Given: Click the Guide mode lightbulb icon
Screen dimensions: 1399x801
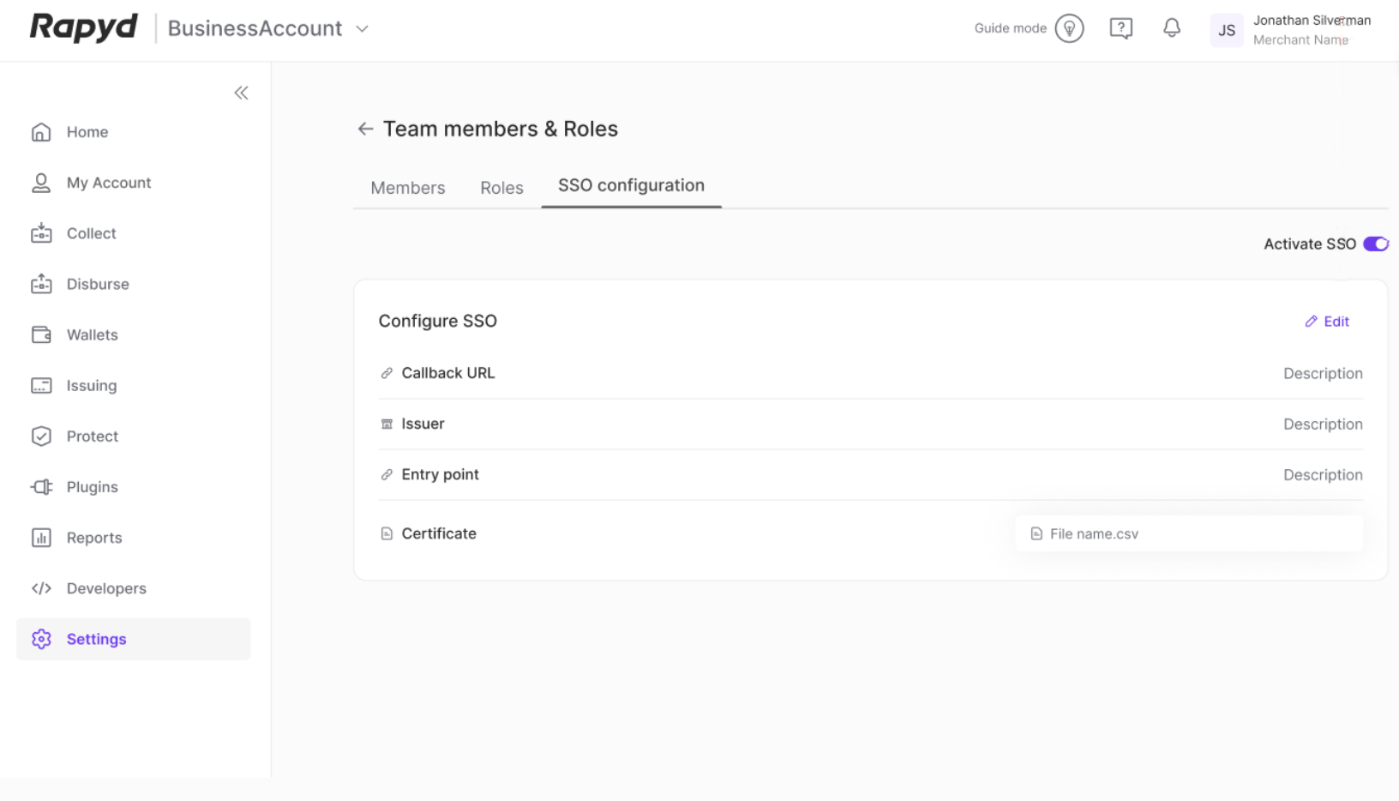Looking at the screenshot, I should click(1069, 28).
